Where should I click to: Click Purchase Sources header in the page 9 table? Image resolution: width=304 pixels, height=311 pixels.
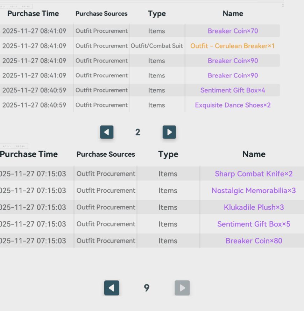click(x=106, y=154)
